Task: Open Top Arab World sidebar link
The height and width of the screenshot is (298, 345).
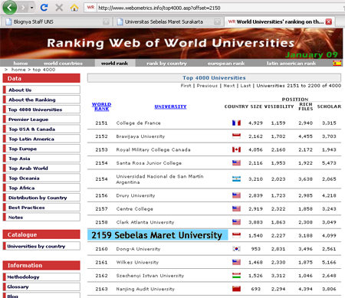Action: [x=41, y=169]
